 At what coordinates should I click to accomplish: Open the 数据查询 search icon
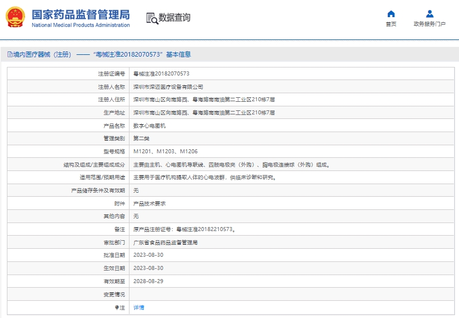(152, 18)
